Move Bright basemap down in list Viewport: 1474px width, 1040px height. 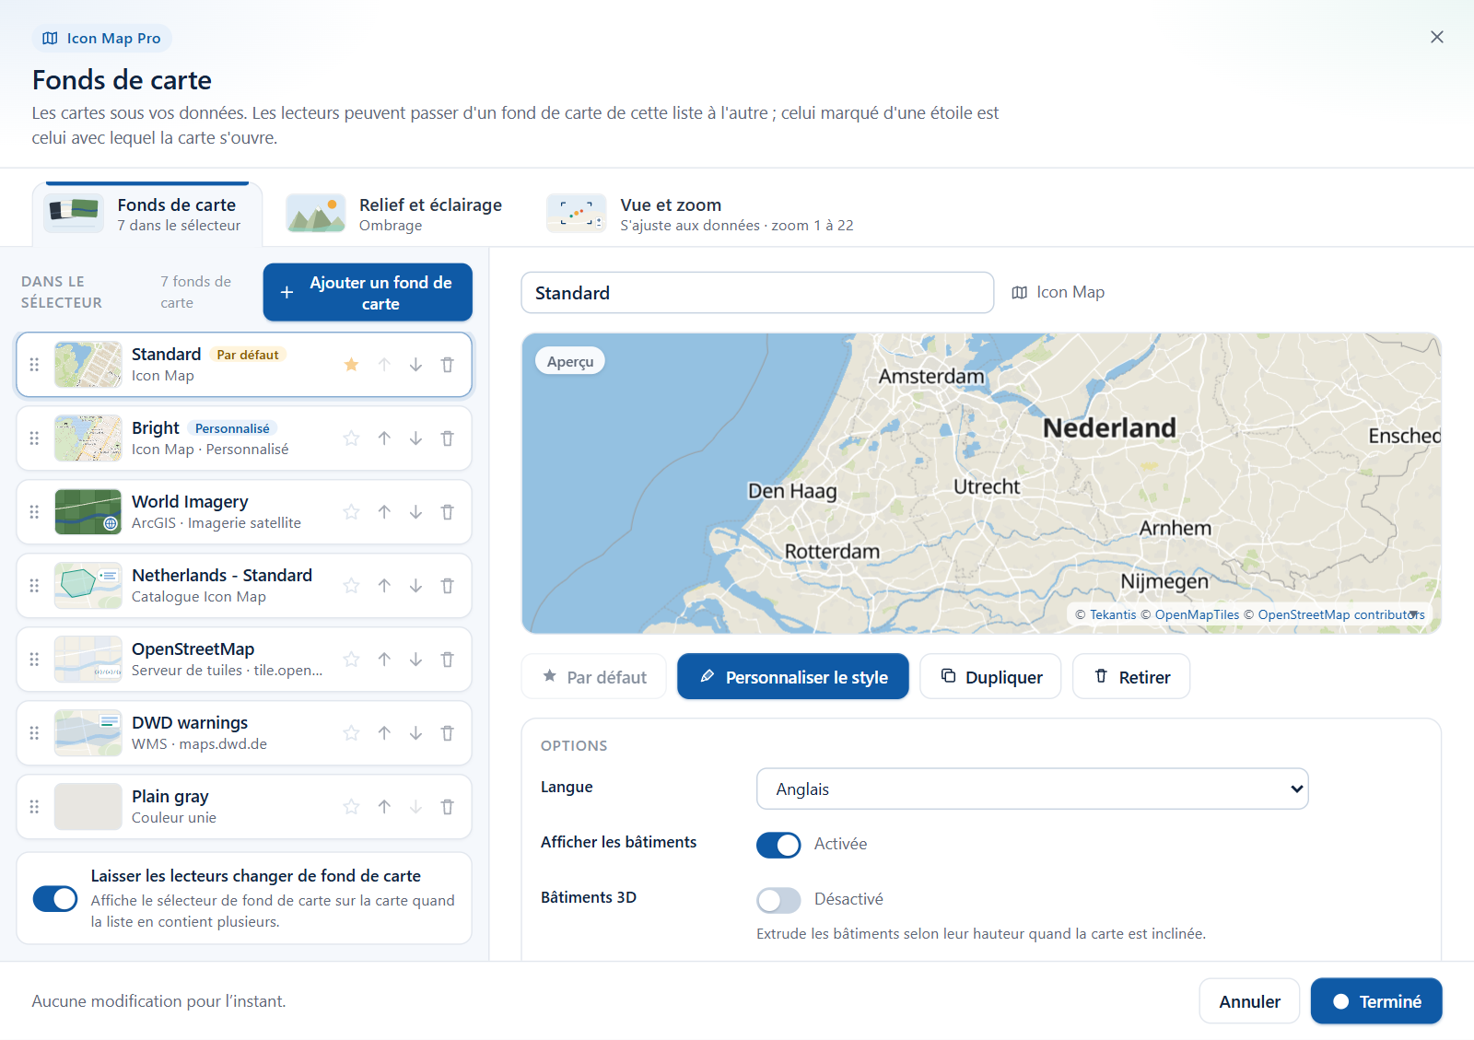[415, 438]
